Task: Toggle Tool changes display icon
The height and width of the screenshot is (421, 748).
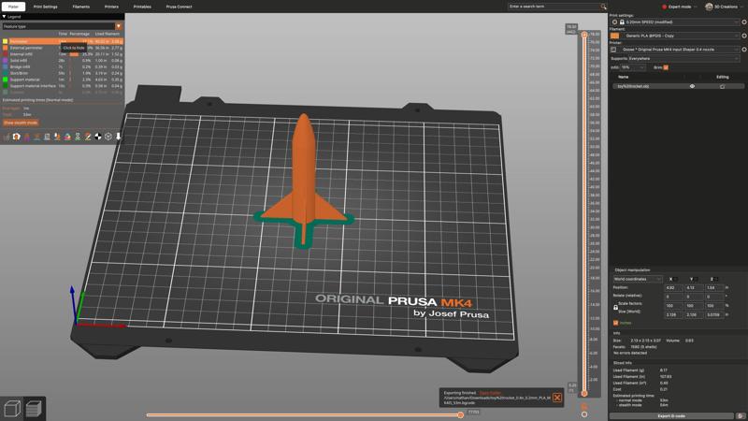Action: (57, 137)
